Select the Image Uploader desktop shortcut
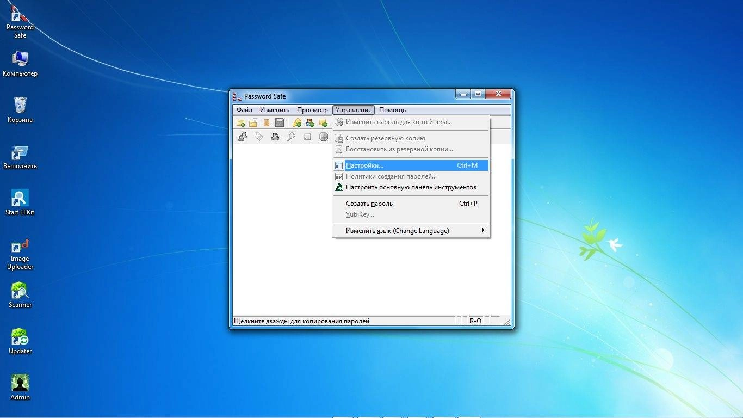Image resolution: width=743 pixels, height=418 pixels. click(x=20, y=254)
